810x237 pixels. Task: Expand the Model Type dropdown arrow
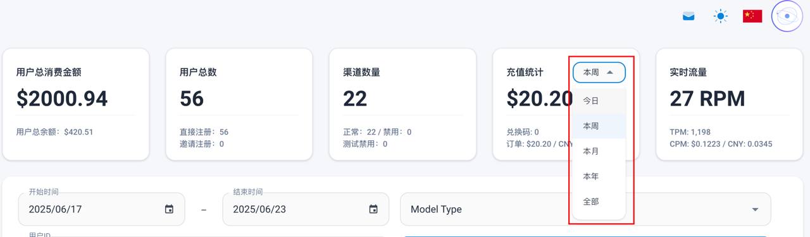point(755,209)
